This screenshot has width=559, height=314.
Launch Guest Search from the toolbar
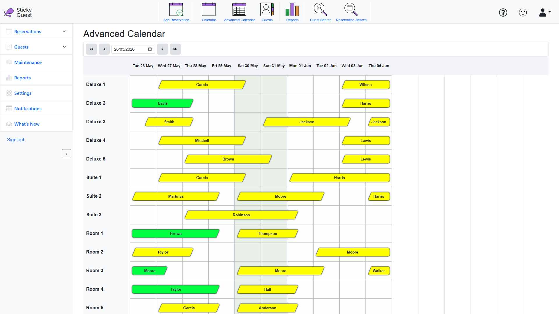click(321, 12)
